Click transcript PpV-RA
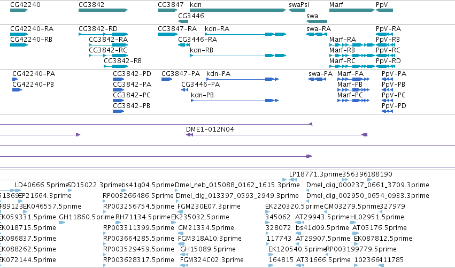Screen dimensions: 455x268 pos(385,34)
